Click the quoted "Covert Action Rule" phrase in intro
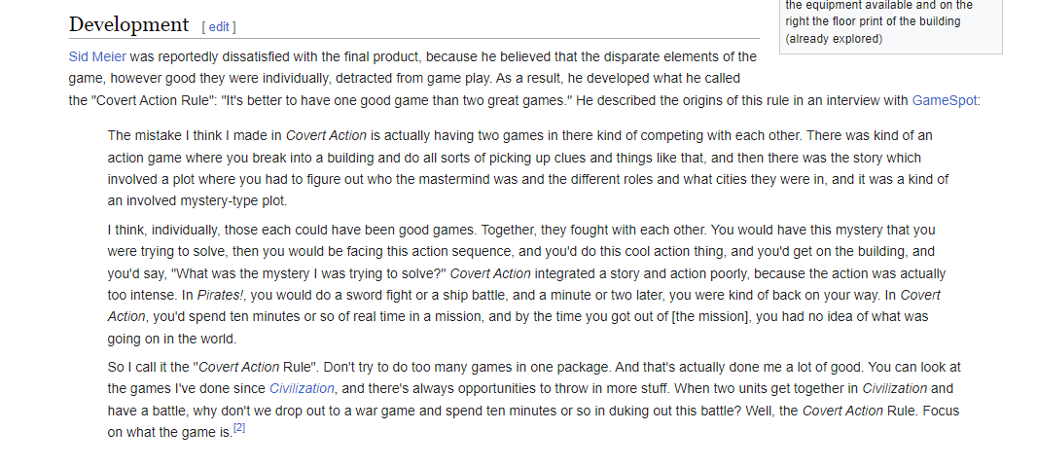 pyautogui.click(x=153, y=100)
